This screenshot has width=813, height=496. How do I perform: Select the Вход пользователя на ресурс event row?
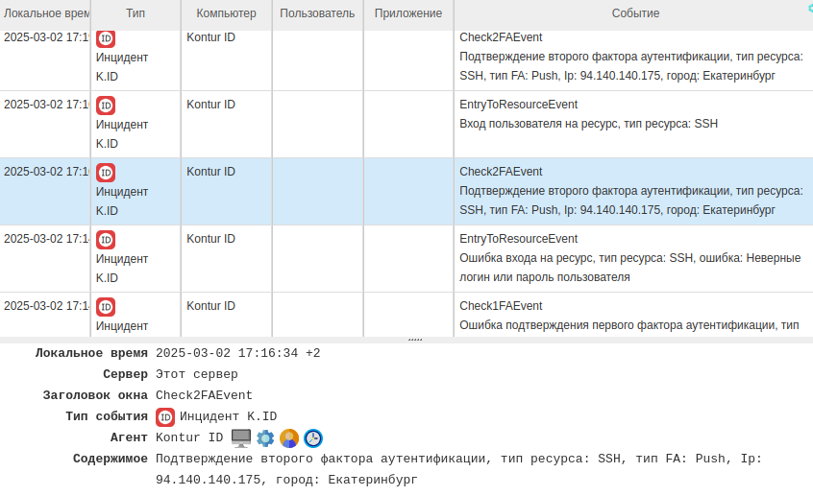588,124
